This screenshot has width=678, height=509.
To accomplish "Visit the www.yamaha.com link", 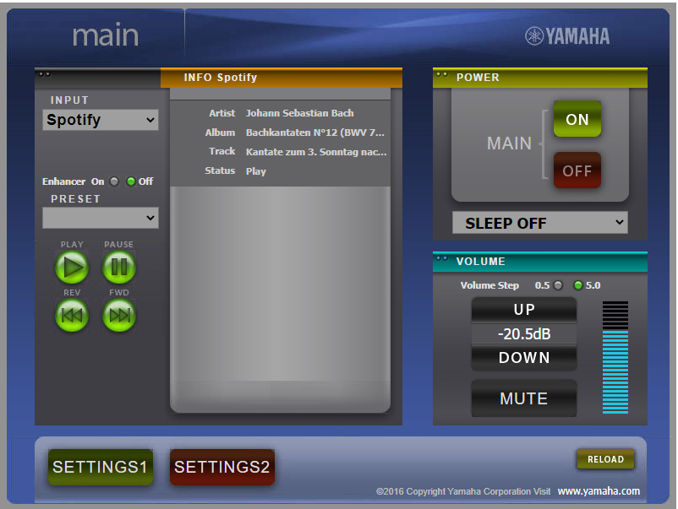I will pos(599,491).
